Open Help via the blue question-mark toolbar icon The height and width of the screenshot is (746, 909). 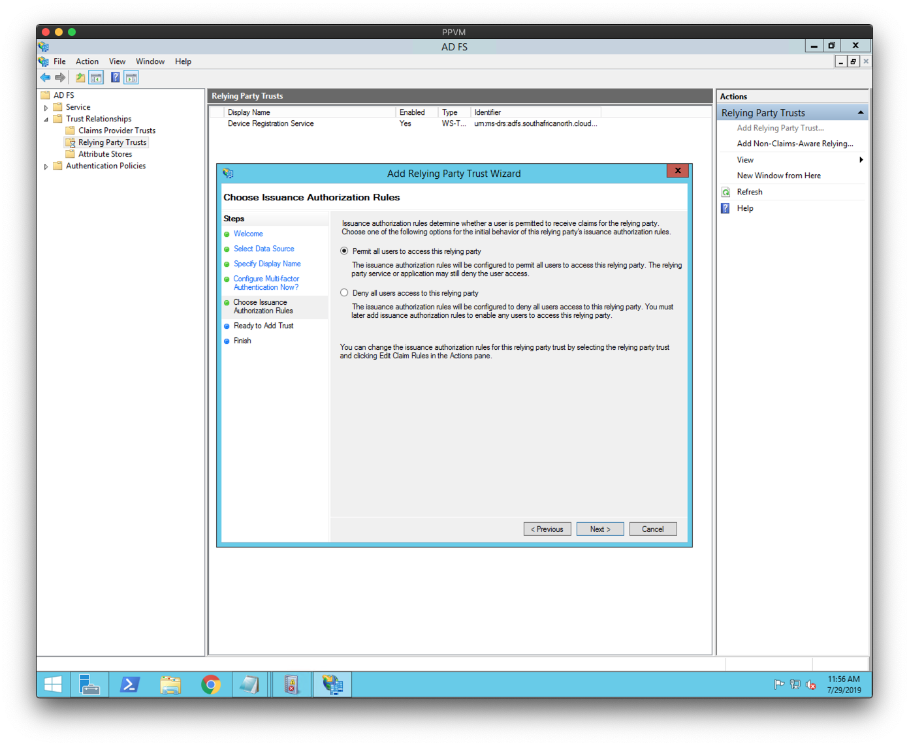pos(115,78)
